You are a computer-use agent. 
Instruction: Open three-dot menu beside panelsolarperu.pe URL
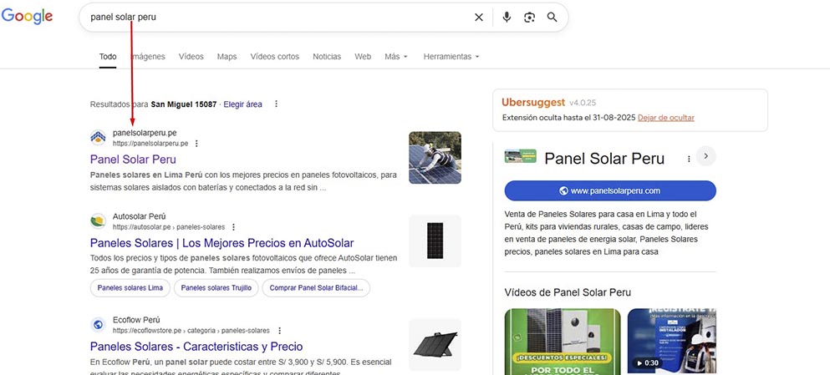pyautogui.click(x=197, y=144)
